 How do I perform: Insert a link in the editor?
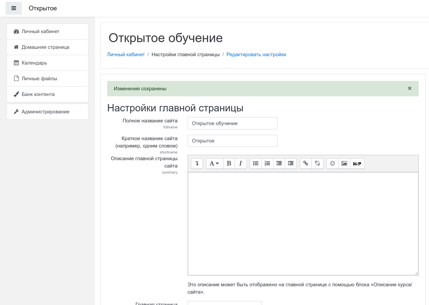306,164
